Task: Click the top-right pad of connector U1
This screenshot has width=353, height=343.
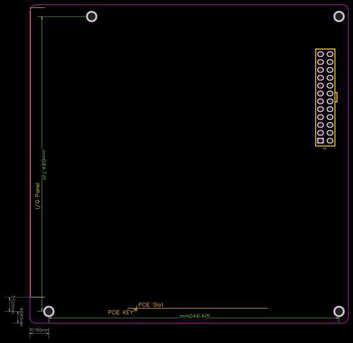Action: pos(330,54)
